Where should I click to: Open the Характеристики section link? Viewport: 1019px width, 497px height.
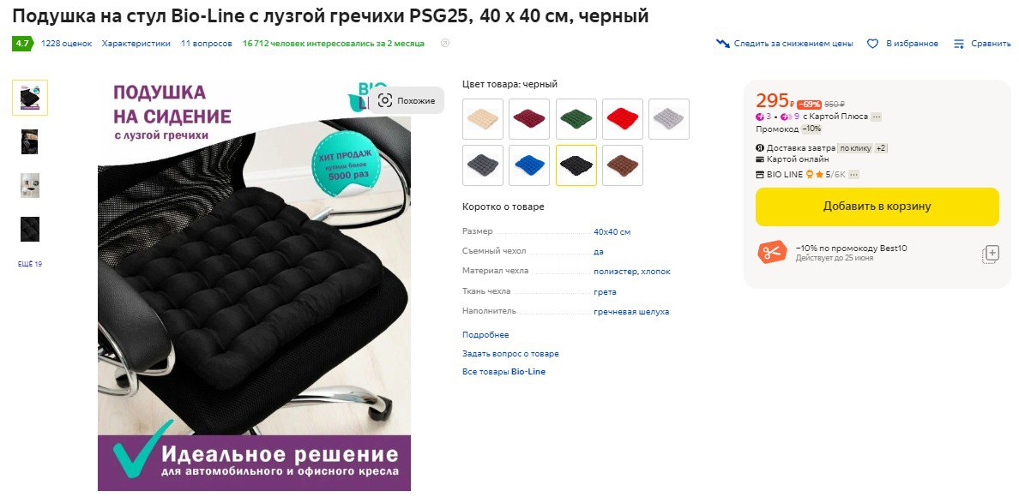tap(136, 44)
